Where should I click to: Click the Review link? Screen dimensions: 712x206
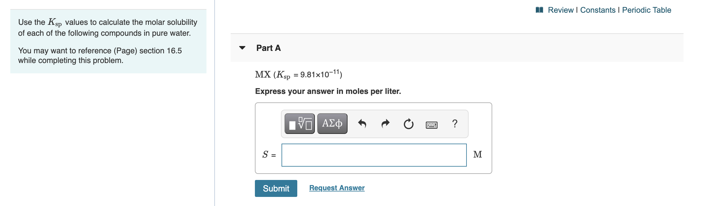561,10
